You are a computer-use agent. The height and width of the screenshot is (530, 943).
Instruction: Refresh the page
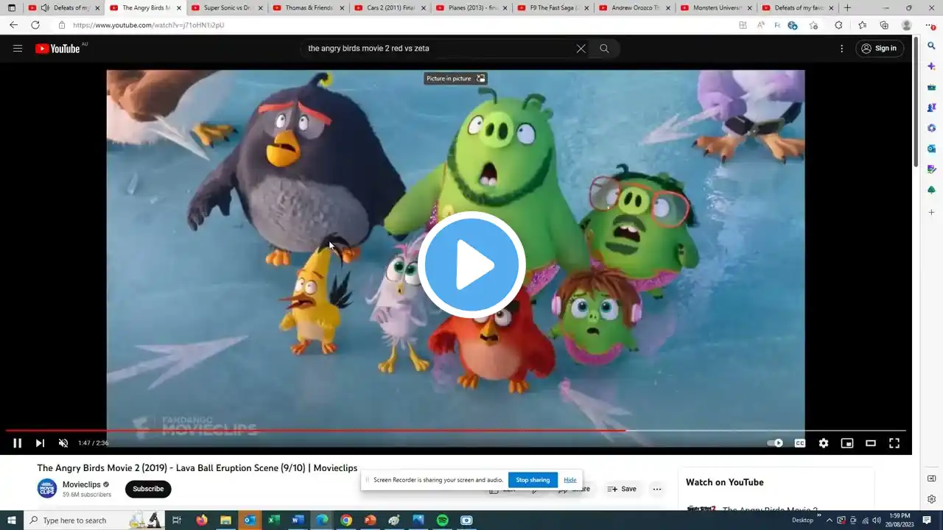click(x=35, y=25)
